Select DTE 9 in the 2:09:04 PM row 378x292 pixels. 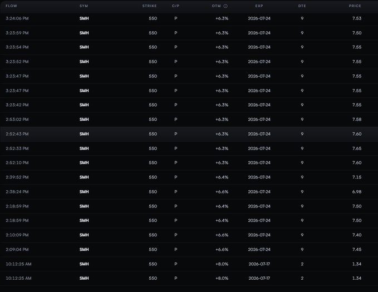(x=302, y=249)
